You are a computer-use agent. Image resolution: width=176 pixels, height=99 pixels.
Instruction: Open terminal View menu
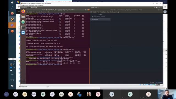[34, 12]
